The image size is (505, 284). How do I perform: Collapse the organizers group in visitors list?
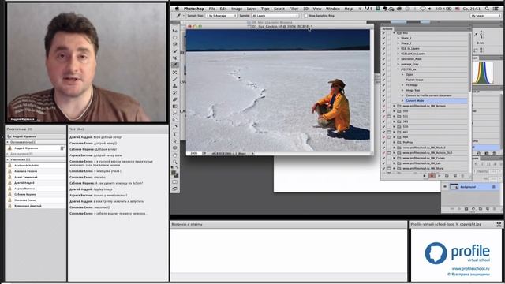(8, 142)
